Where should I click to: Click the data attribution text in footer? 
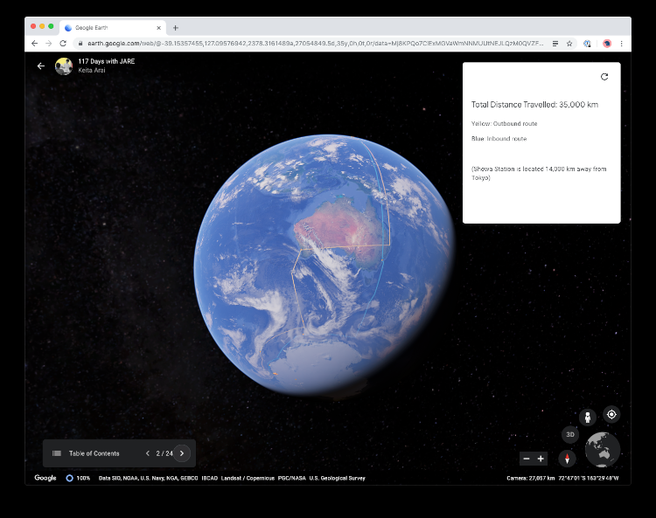(232, 478)
